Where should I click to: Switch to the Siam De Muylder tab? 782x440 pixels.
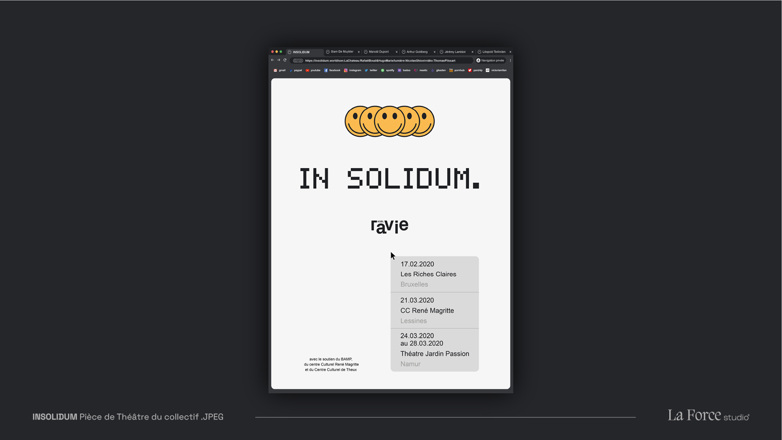[341, 52]
